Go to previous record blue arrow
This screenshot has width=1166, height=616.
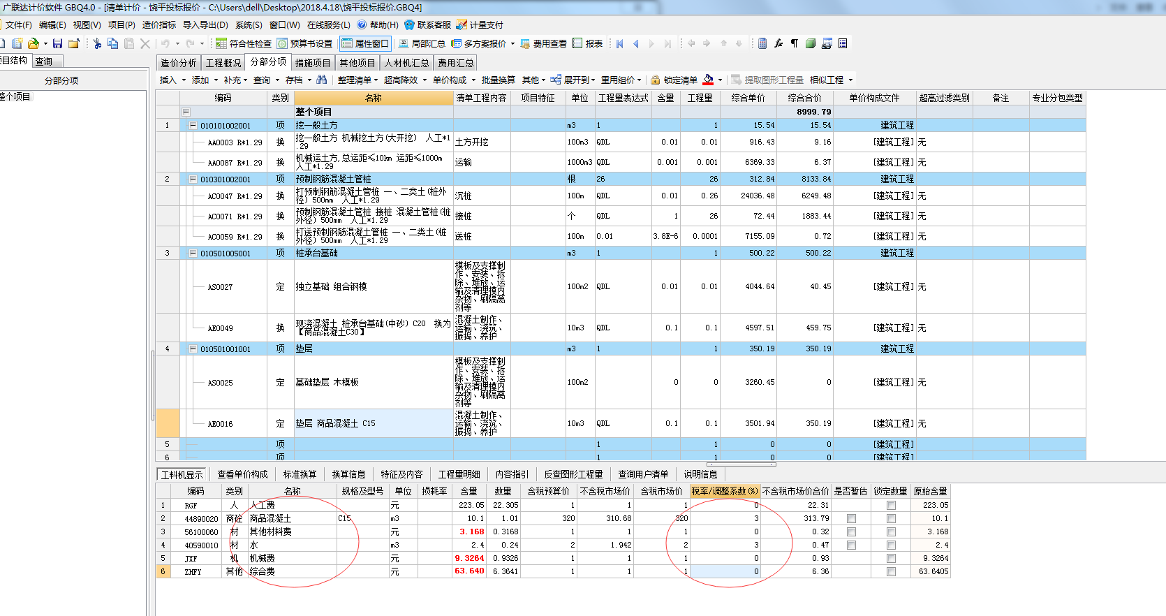pyautogui.click(x=635, y=43)
